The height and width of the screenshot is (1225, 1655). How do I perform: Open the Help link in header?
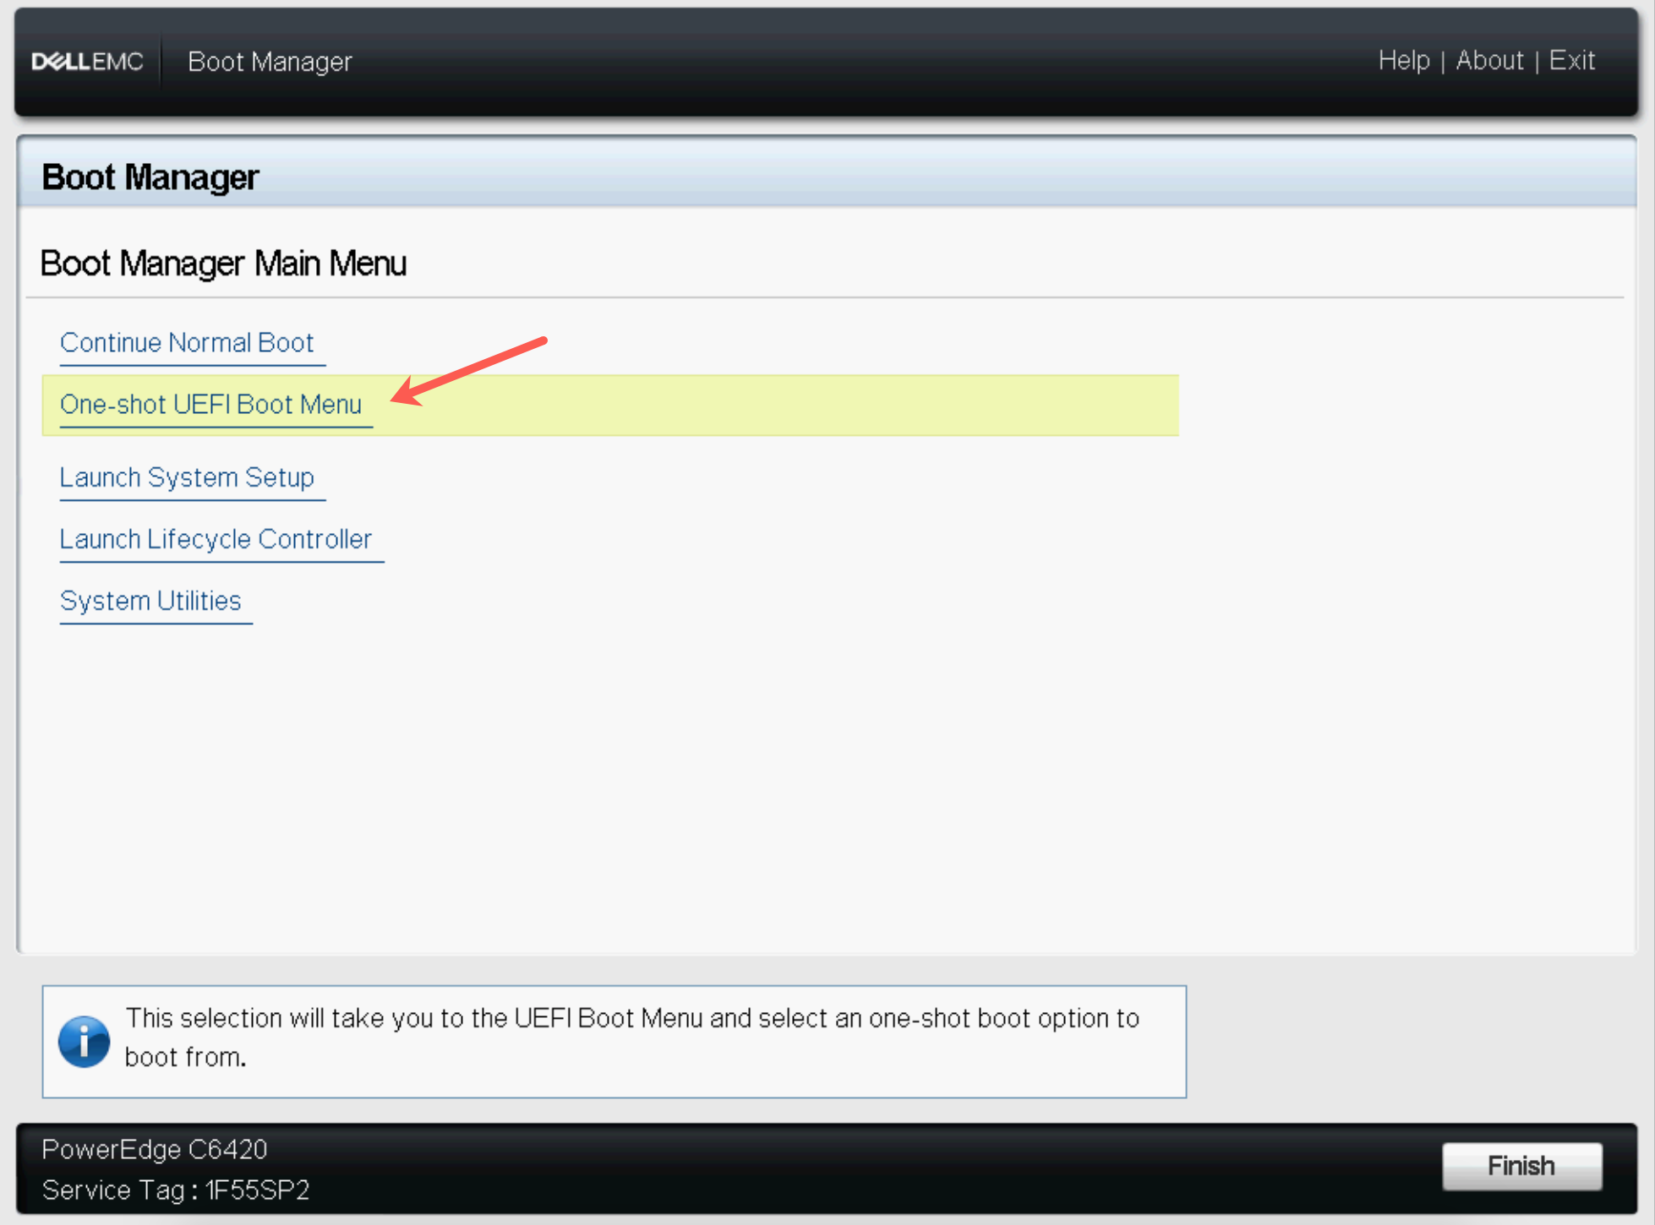click(1403, 61)
